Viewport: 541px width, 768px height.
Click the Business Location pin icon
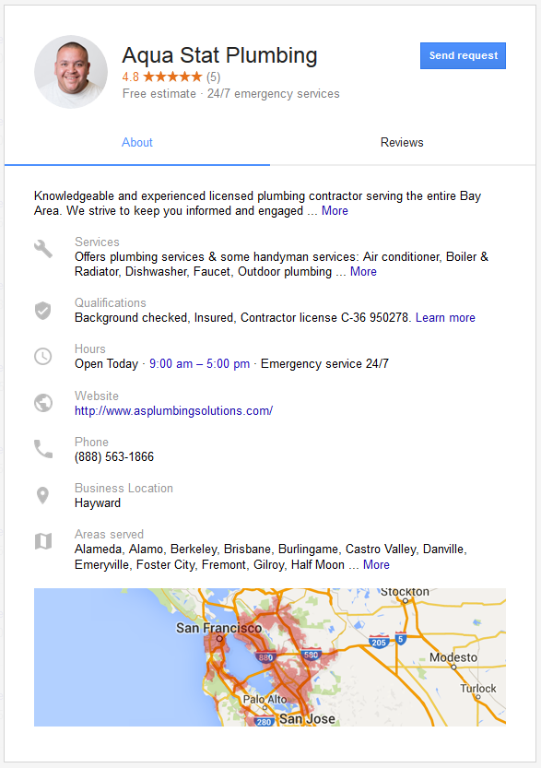(x=43, y=495)
